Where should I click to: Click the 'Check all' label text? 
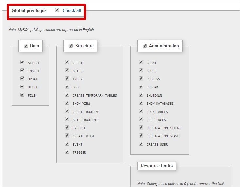pos(72,10)
